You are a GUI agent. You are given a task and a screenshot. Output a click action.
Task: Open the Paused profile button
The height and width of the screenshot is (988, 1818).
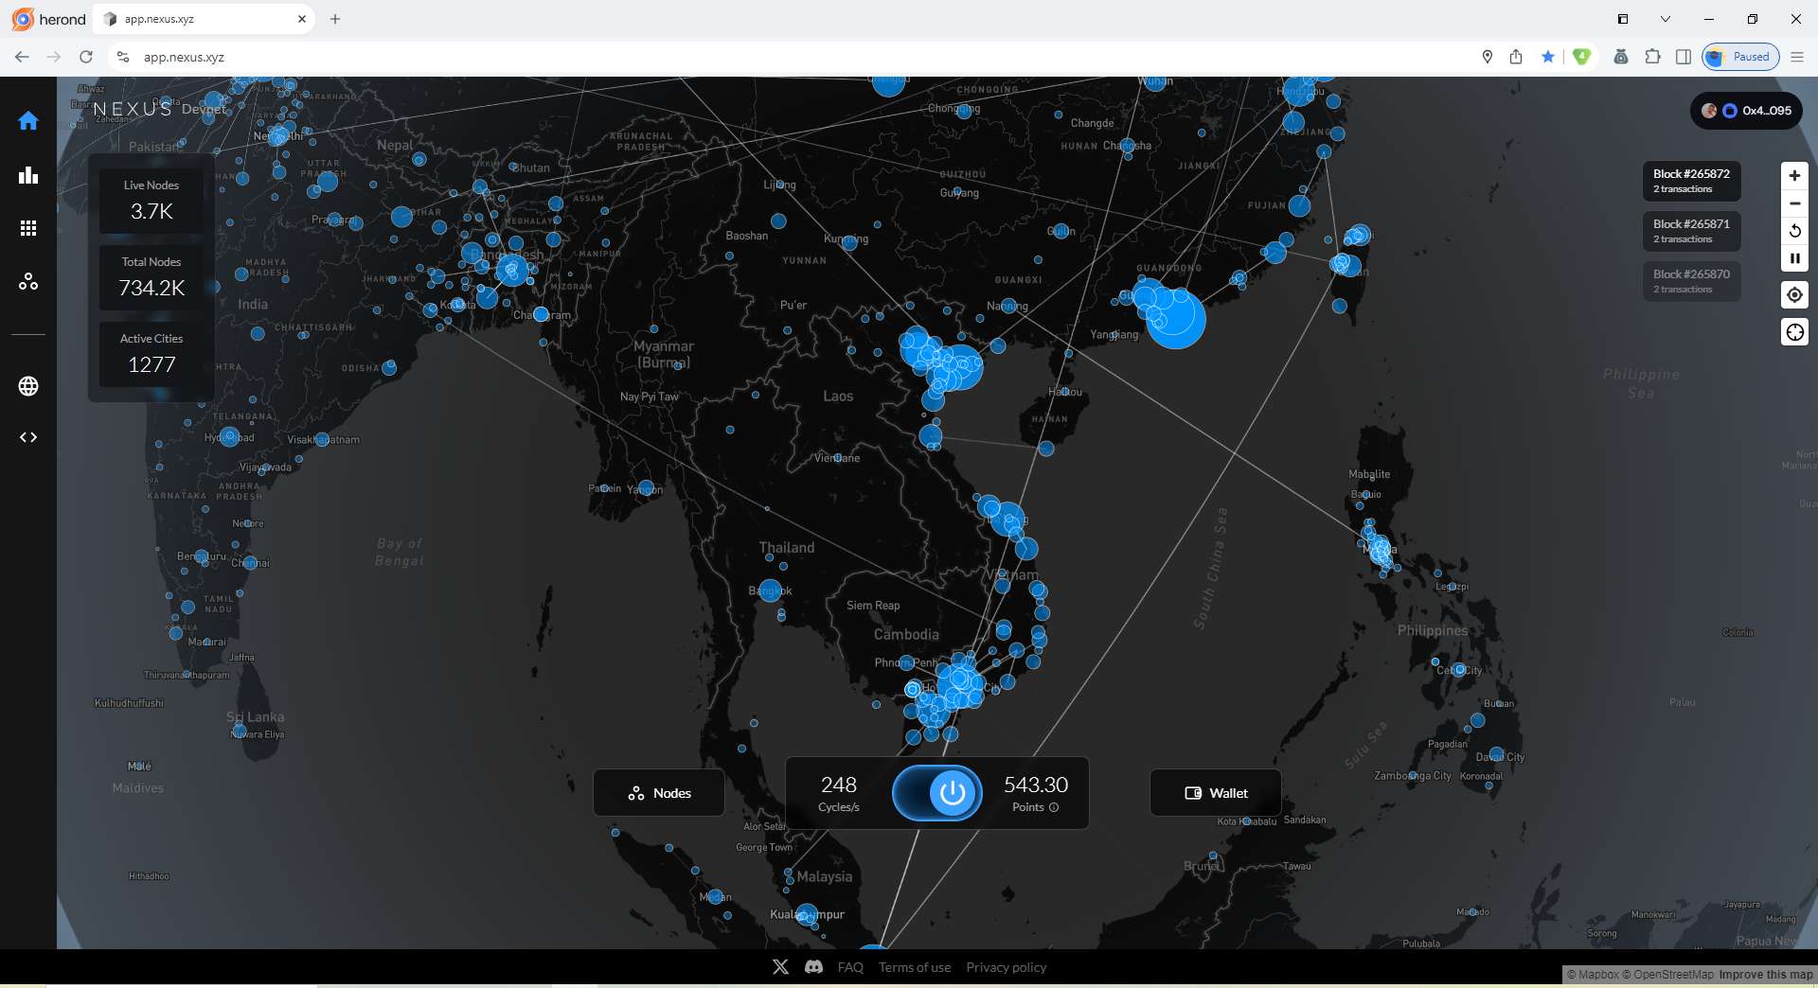(x=1740, y=57)
